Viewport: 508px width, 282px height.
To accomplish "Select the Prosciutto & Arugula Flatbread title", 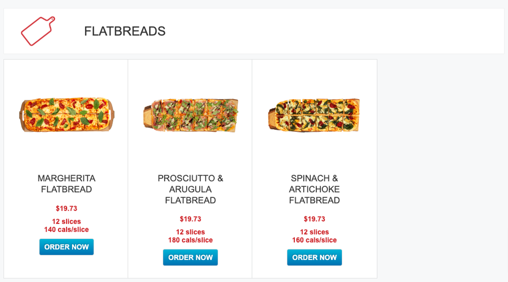I will pos(190,189).
